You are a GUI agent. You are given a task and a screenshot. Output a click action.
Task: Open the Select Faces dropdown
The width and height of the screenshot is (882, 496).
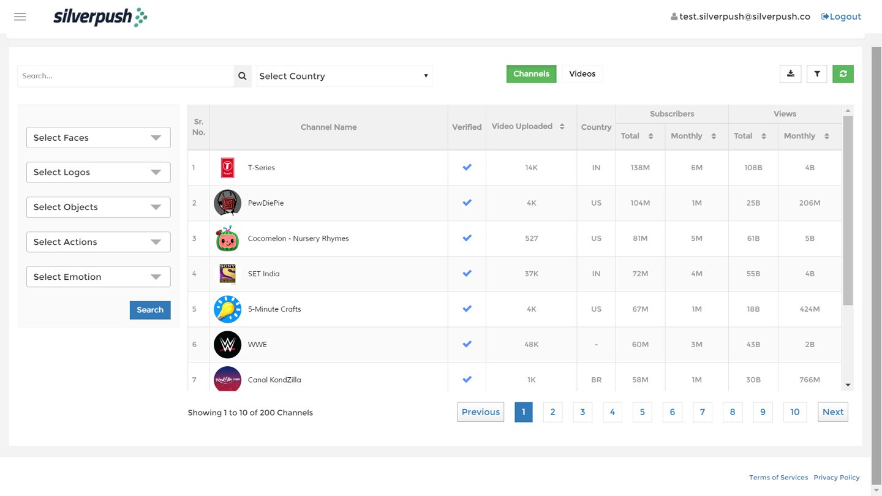coord(98,138)
